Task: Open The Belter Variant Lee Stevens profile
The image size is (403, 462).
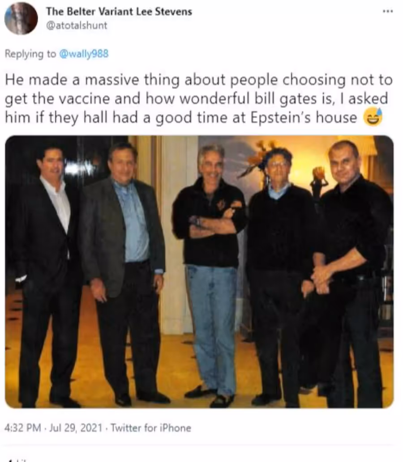Action: tap(119, 12)
